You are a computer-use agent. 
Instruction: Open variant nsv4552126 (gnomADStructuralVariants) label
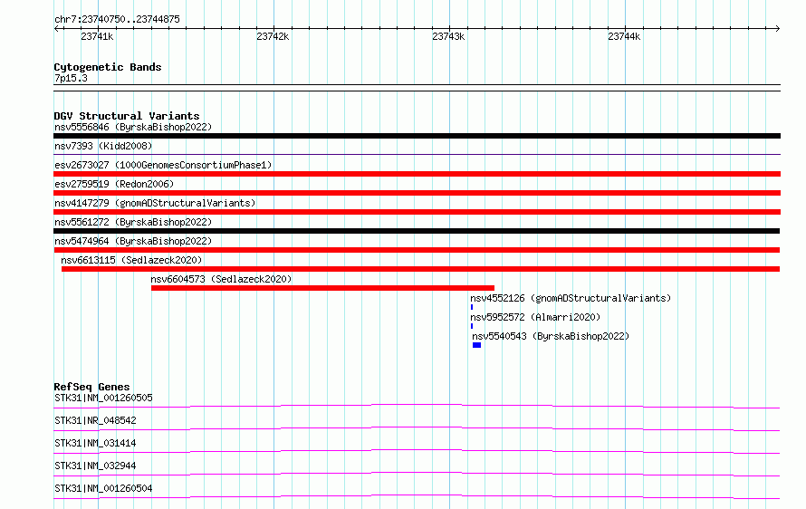click(x=571, y=298)
